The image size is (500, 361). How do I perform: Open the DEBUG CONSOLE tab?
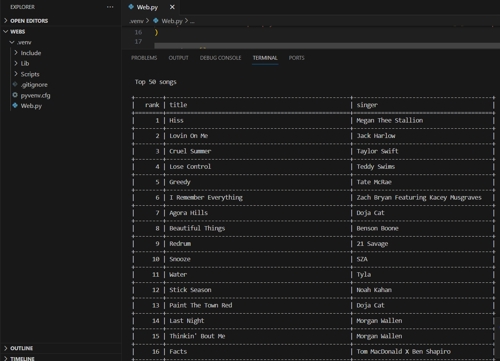tap(220, 57)
